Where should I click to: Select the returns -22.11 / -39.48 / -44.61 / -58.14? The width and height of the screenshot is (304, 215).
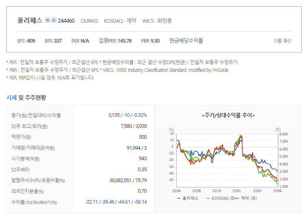[x=116, y=202]
